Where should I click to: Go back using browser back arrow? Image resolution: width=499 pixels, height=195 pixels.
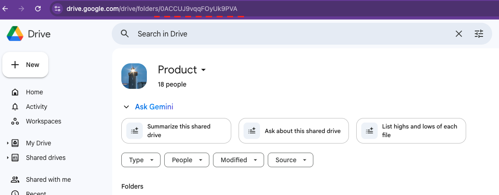[x=5, y=9]
